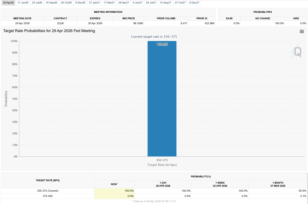The image size is (308, 204).
Task: Click the PRIOR VOLUME value 6,411
Action: pyautogui.click(x=184, y=23)
